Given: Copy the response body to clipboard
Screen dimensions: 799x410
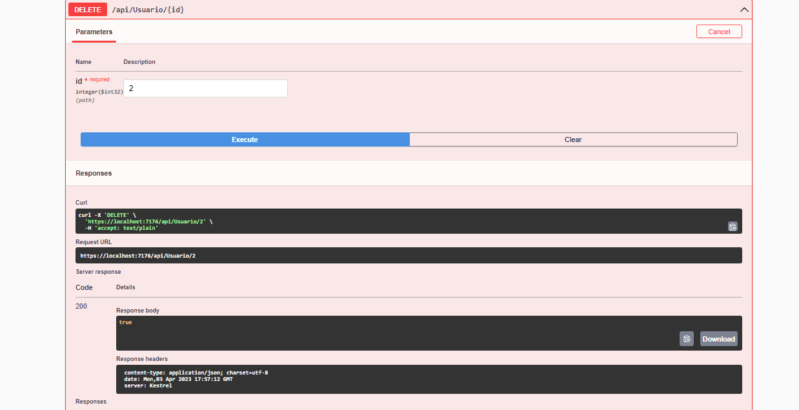Looking at the screenshot, I should point(687,338).
